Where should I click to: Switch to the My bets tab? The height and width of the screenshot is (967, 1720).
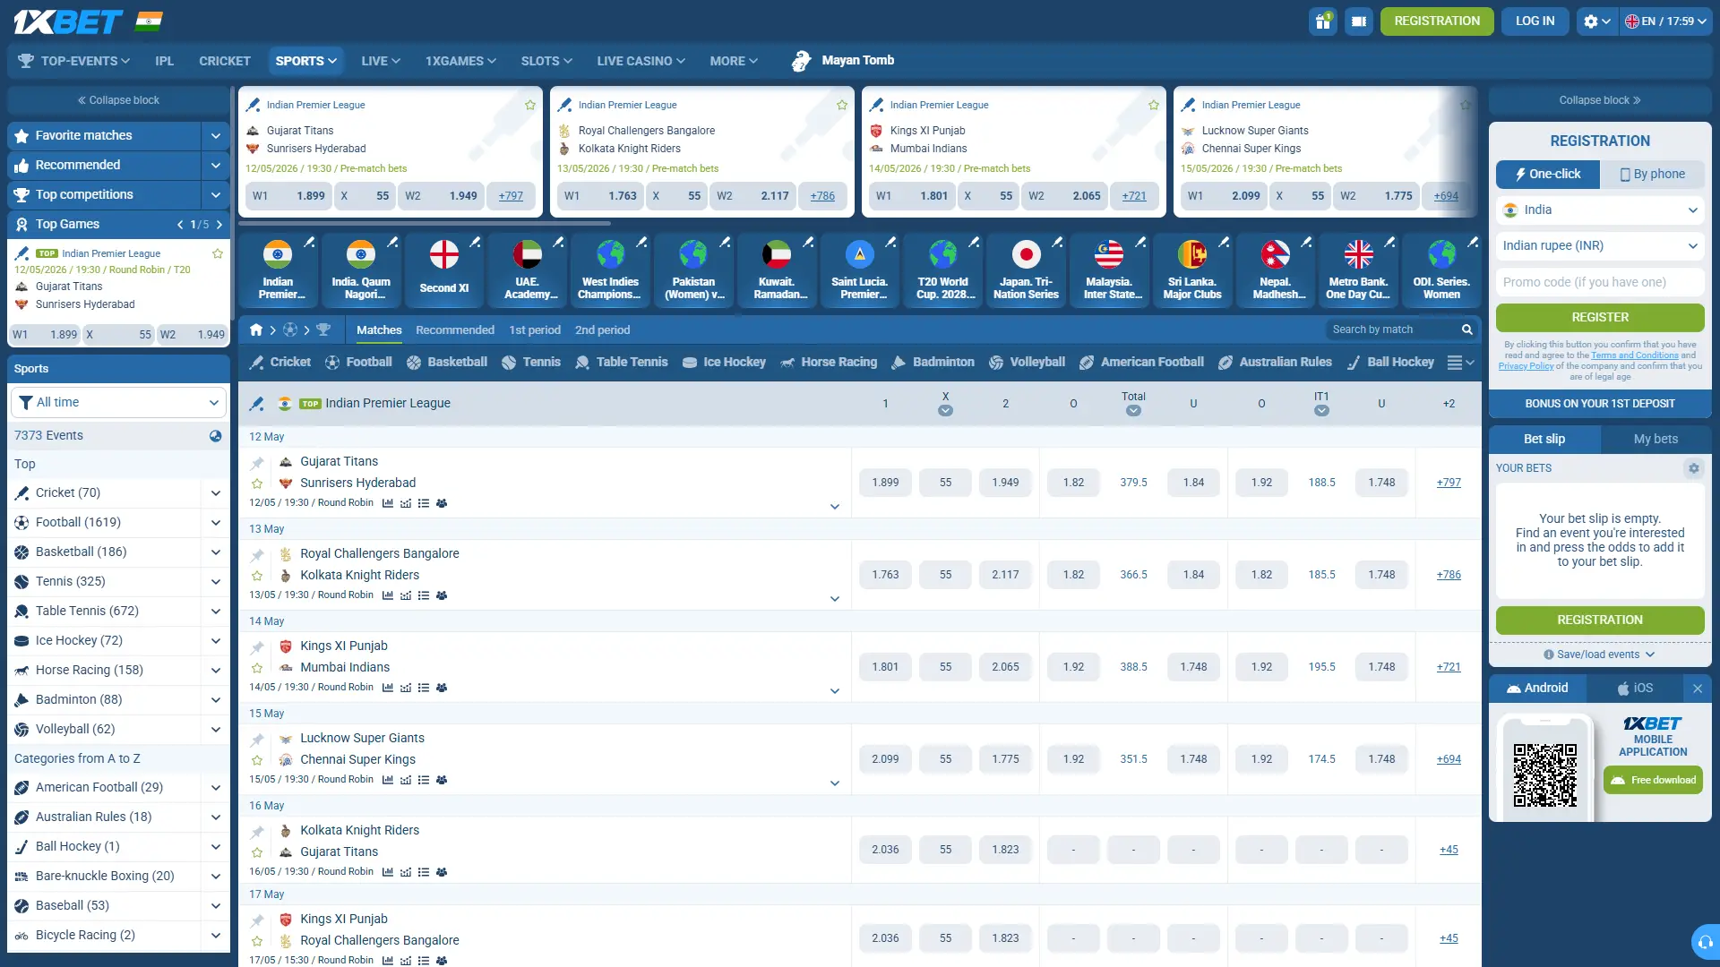[x=1655, y=440]
